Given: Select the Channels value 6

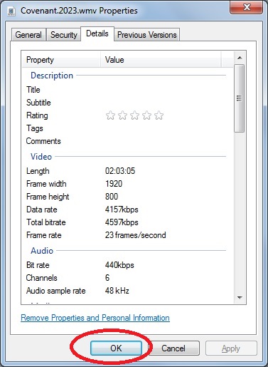Looking at the screenshot, I should point(107,278).
